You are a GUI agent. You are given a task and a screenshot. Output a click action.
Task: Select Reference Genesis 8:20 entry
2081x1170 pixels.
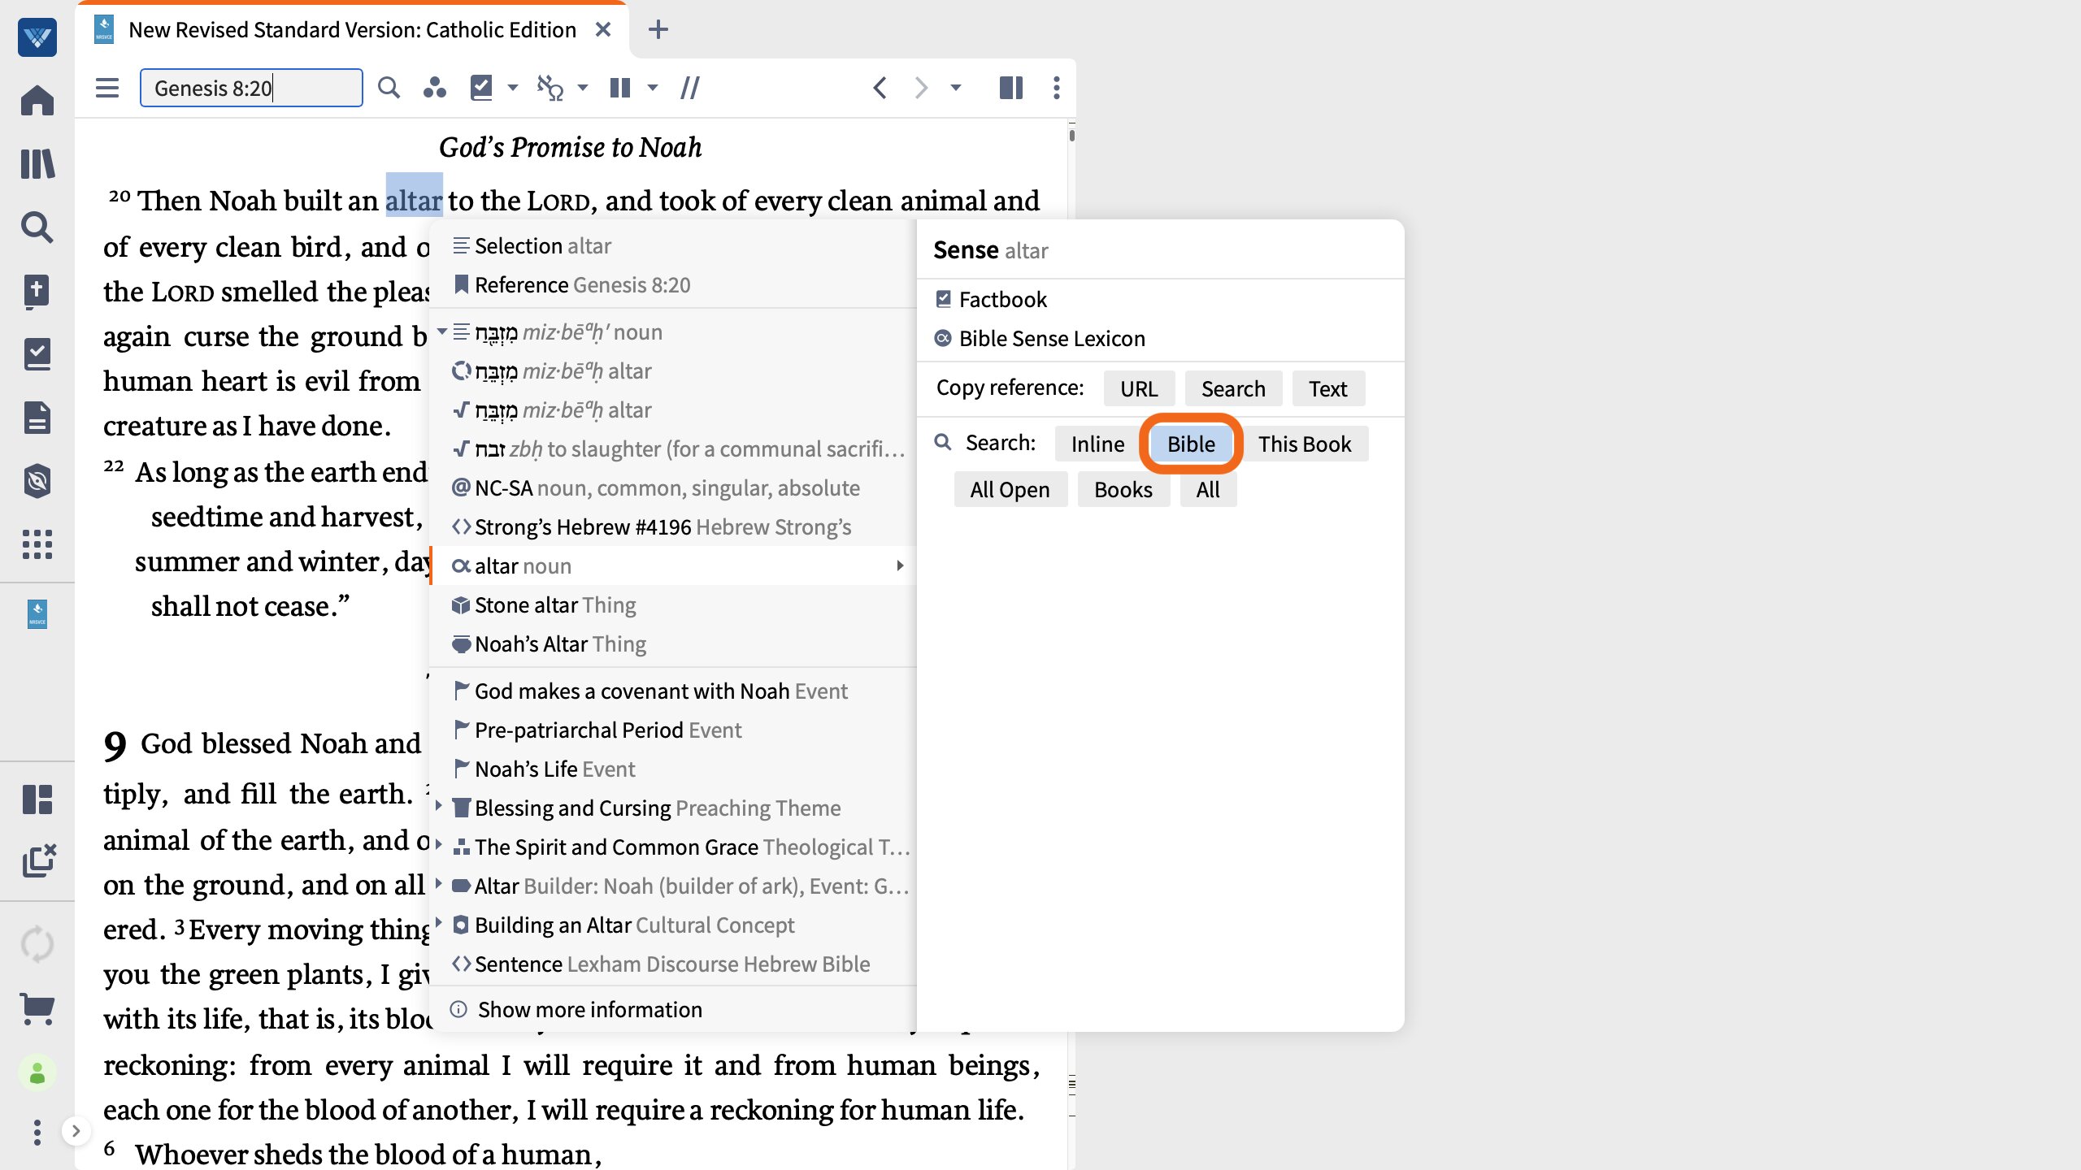click(x=673, y=285)
